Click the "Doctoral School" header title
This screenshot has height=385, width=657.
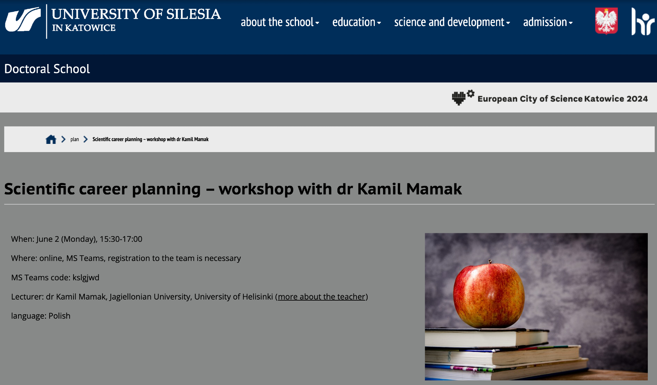47,69
